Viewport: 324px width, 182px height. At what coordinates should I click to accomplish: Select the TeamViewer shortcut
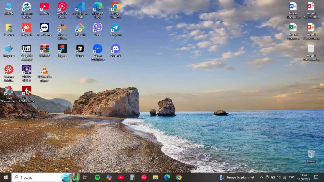pos(44,29)
